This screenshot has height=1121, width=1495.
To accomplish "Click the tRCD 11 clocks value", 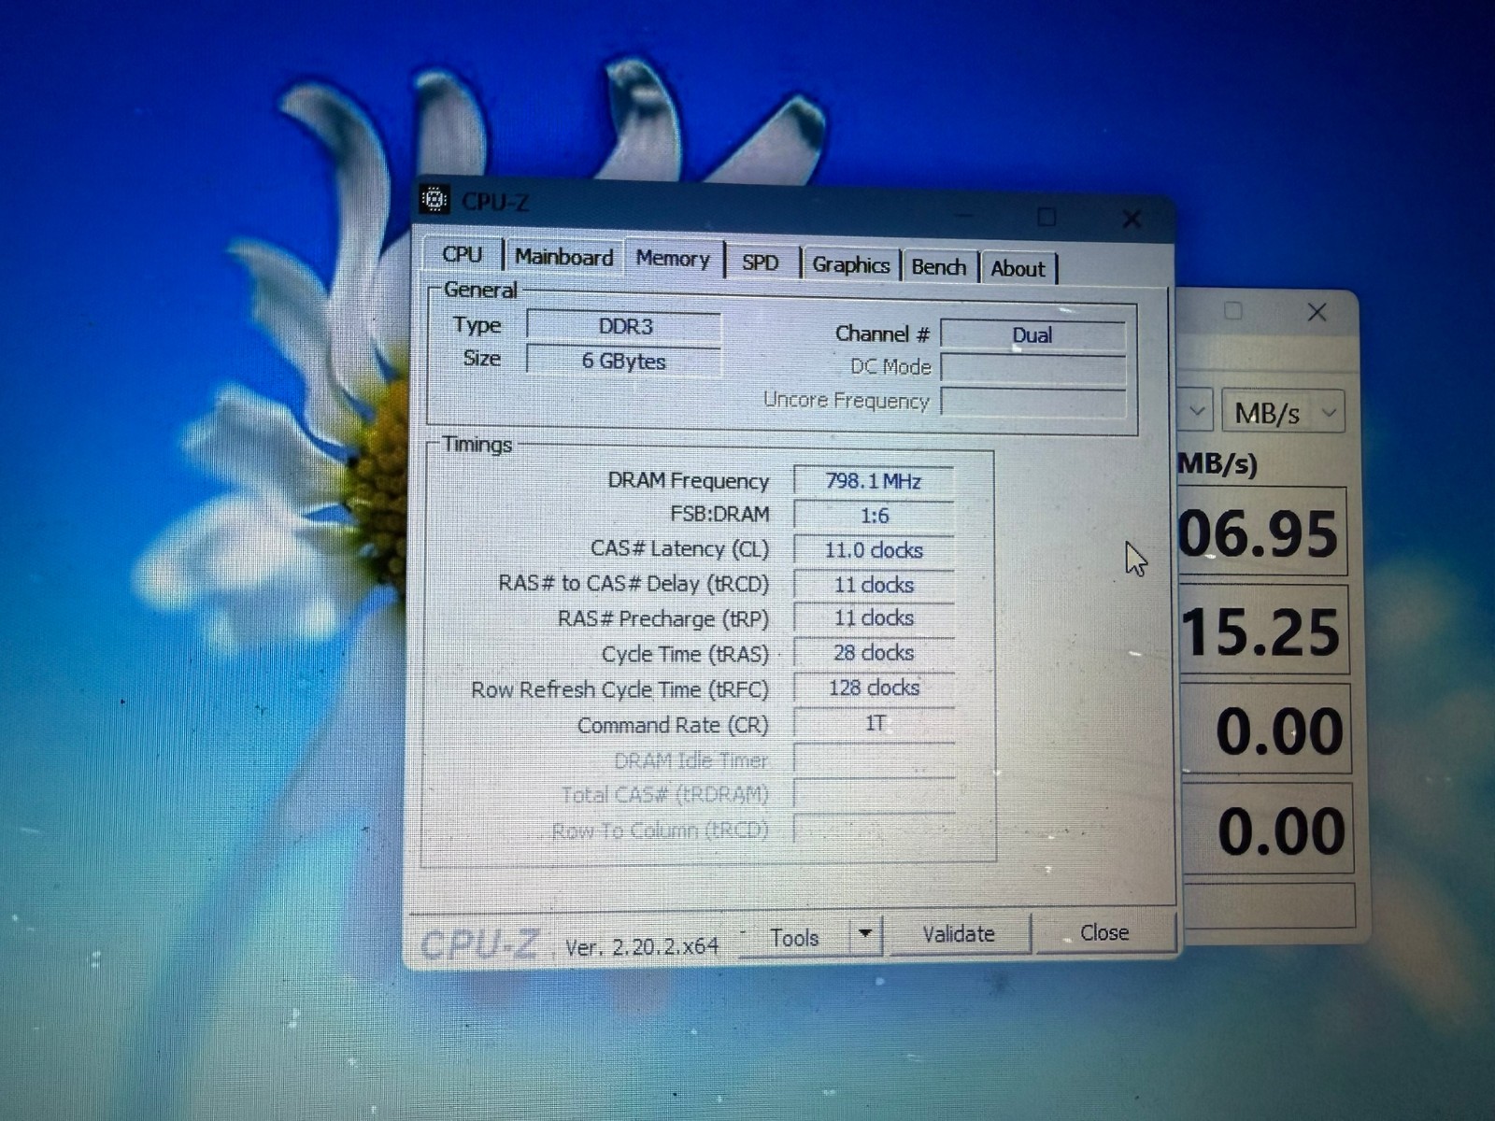I will (x=874, y=585).
